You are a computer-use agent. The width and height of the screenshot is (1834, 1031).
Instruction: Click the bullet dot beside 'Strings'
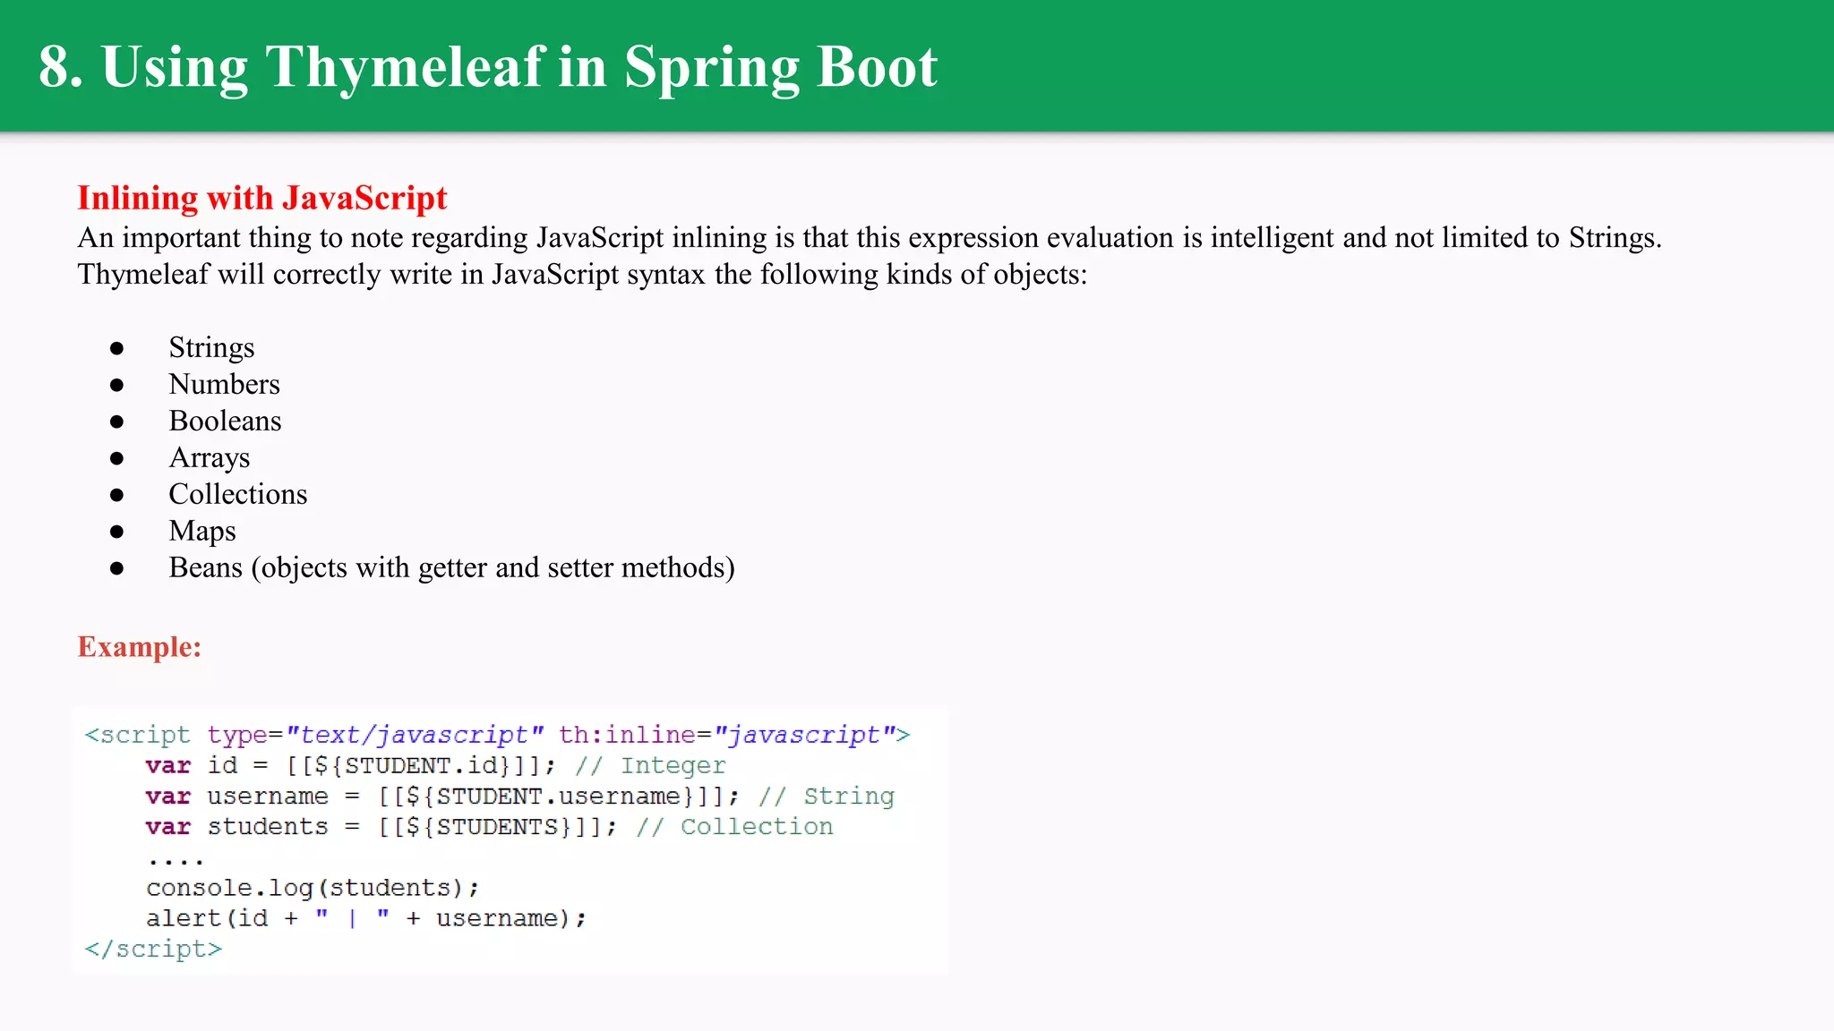point(116,348)
